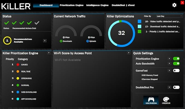Select the WEB DOWNLOAD category label

click(29, 92)
